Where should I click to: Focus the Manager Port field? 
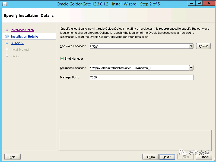point(141,77)
